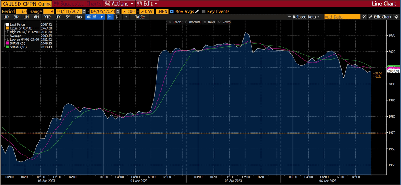
Task: Toggle the Last Price series legend box
Action: [8, 24]
